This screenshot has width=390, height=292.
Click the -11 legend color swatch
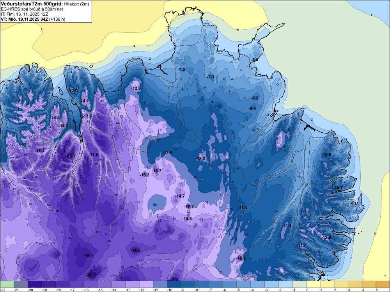click(x=160, y=284)
